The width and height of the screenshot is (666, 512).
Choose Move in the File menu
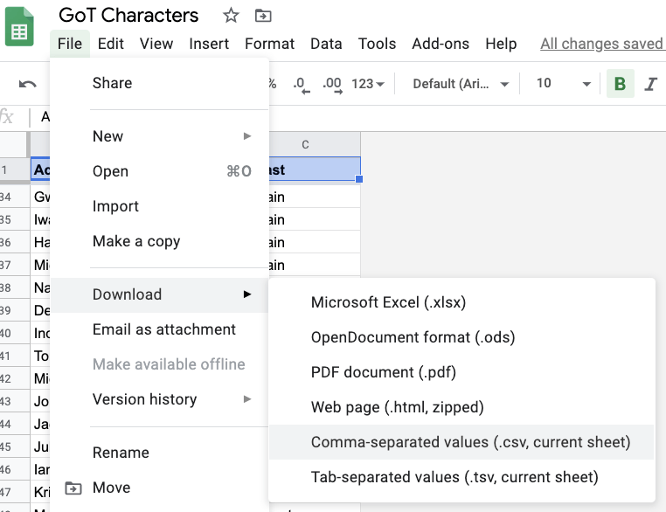[x=159, y=488]
